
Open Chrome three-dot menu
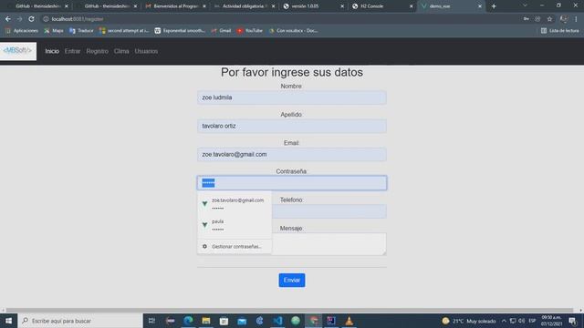coord(576,19)
